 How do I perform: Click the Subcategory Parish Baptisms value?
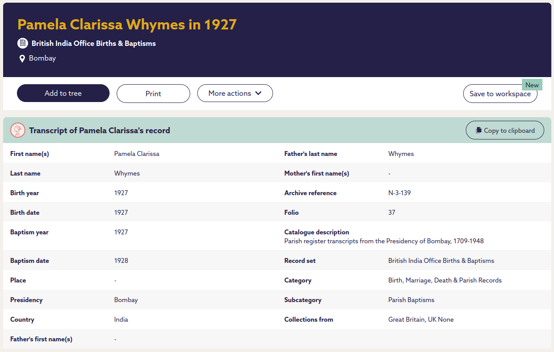(411, 300)
